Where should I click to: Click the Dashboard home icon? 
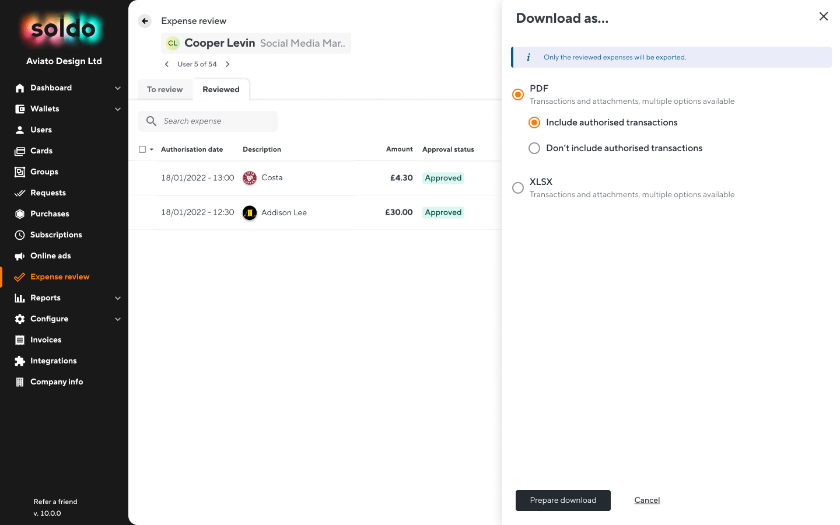[x=20, y=88]
